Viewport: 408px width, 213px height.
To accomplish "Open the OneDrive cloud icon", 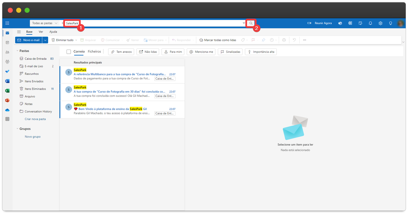I will coord(7,110).
